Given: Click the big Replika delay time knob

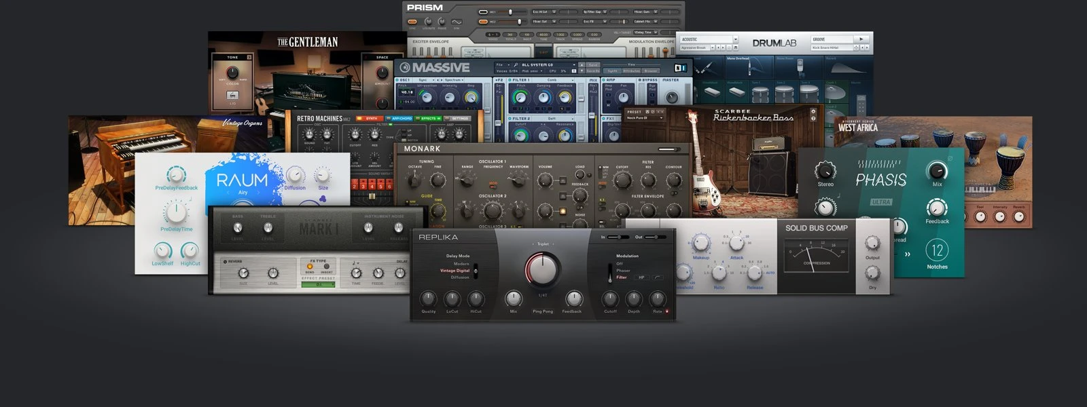Looking at the screenshot, I should coord(542,270).
